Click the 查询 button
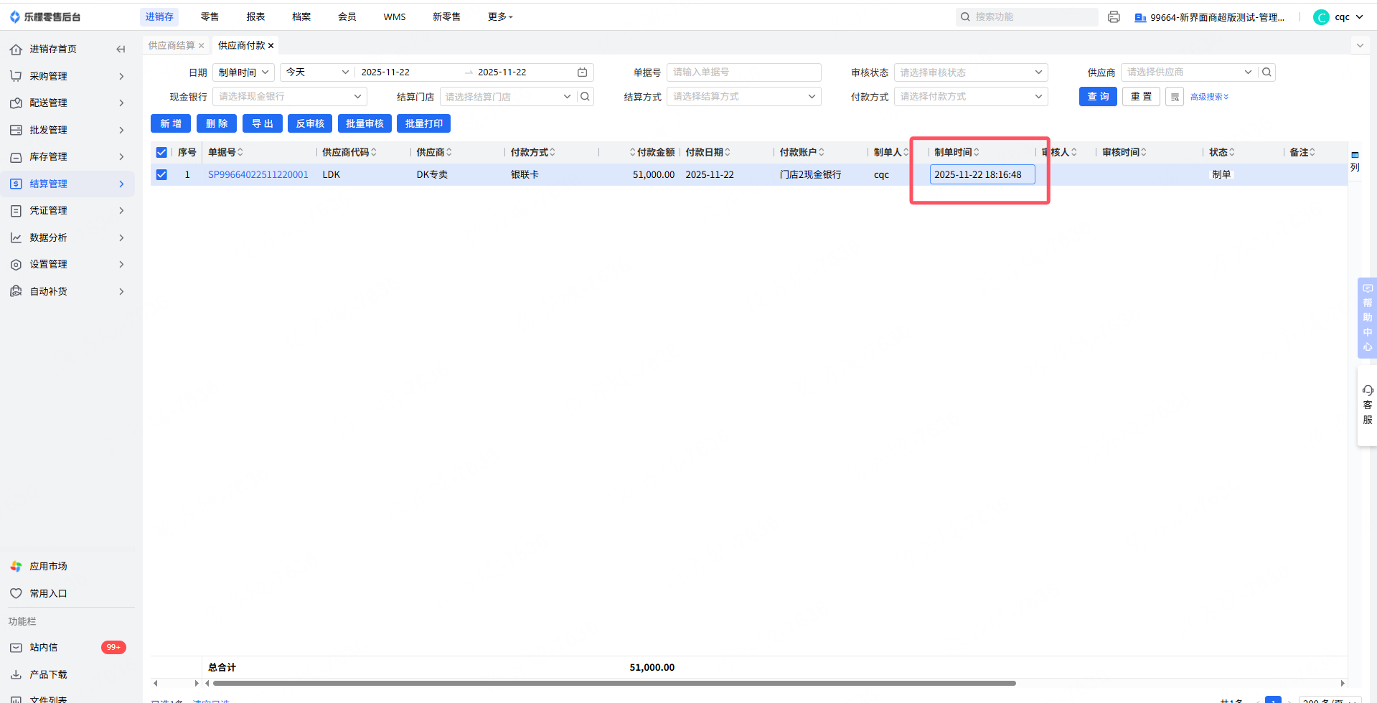 [1098, 97]
